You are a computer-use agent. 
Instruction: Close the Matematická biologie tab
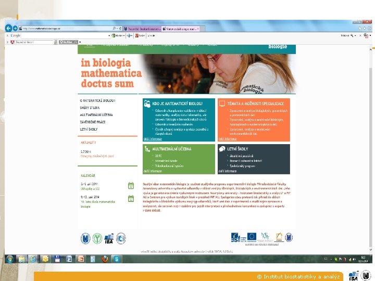pos(198,29)
